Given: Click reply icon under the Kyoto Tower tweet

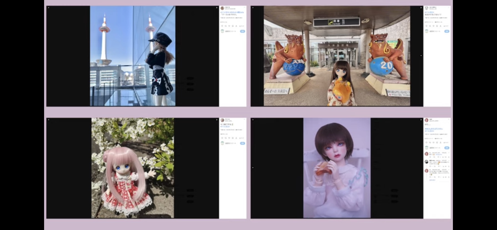Looking at the screenshot, I should [x=222, y=26].
